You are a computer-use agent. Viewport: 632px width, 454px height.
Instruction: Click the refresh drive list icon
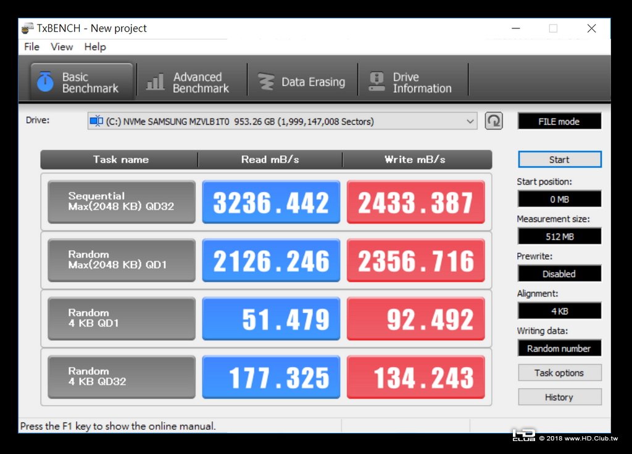[x=494, y=121]
